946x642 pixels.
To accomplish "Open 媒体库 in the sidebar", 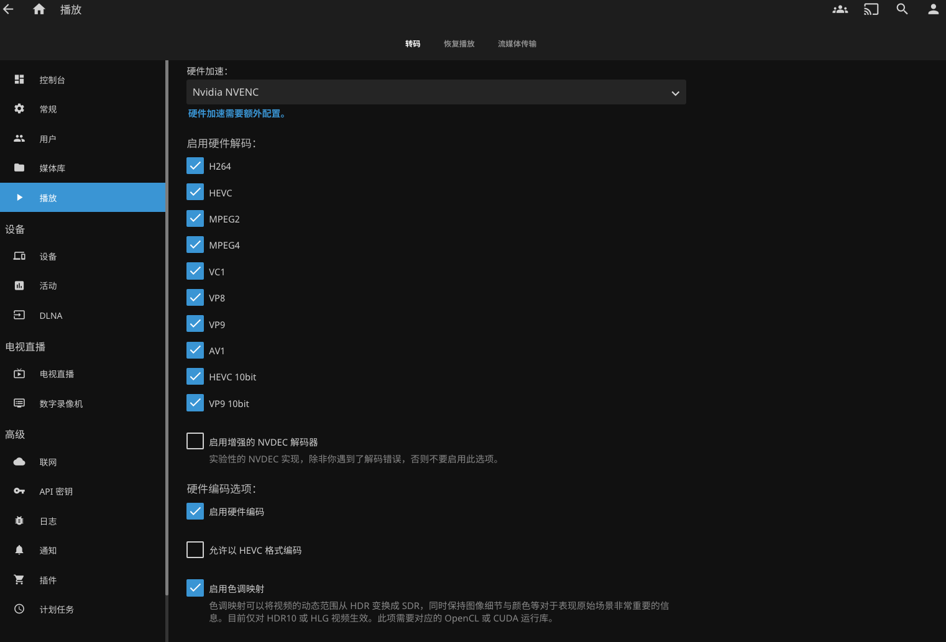I will [83, 168].
